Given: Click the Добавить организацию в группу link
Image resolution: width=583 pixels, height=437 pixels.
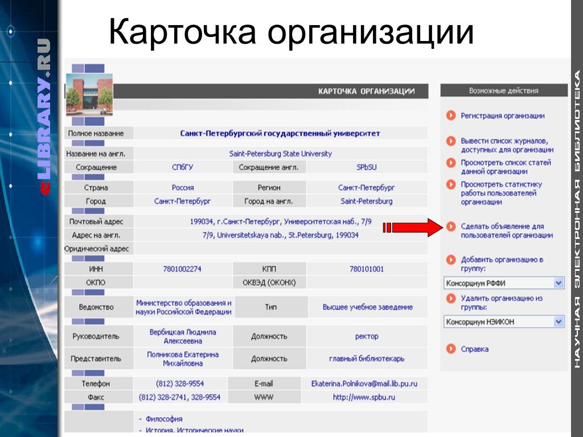Looking at the screenshot, I should tap(502, 264).
